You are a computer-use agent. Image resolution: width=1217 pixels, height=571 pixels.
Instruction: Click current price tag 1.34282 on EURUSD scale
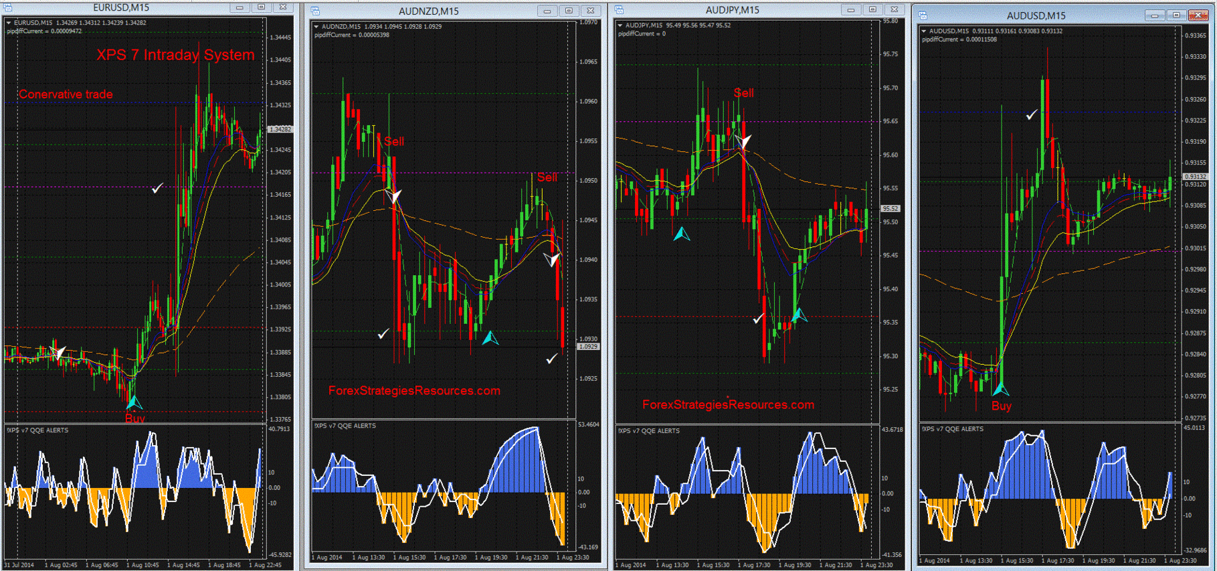coord(280,129)
